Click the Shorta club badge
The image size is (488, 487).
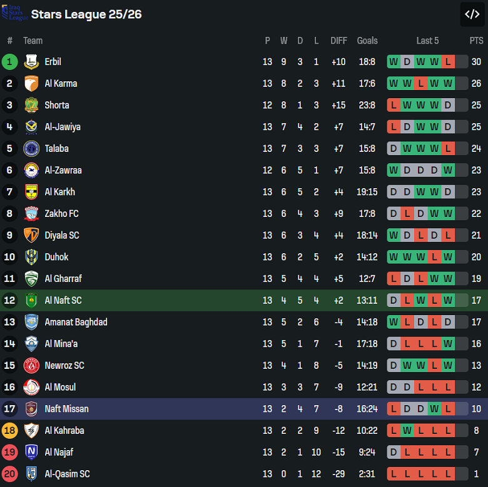(x=31, y=105)
